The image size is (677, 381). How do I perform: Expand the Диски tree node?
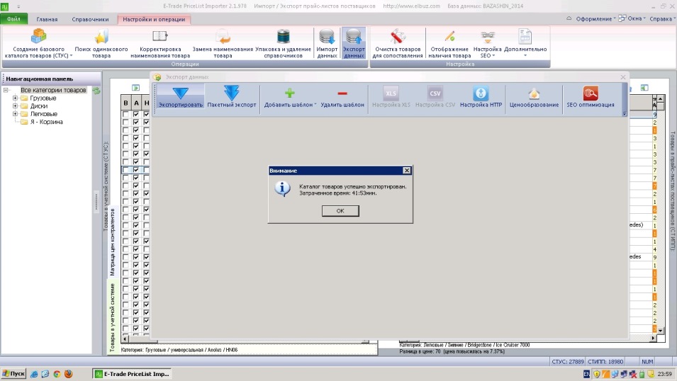pos(15,106)
